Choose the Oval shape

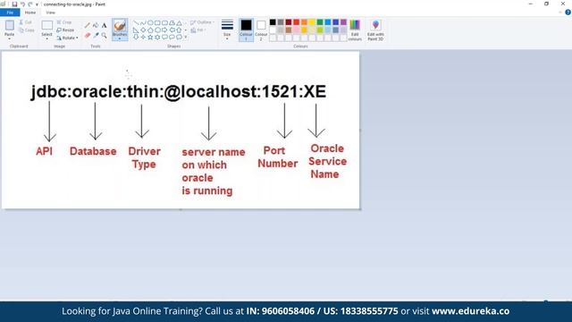[150, 23]
